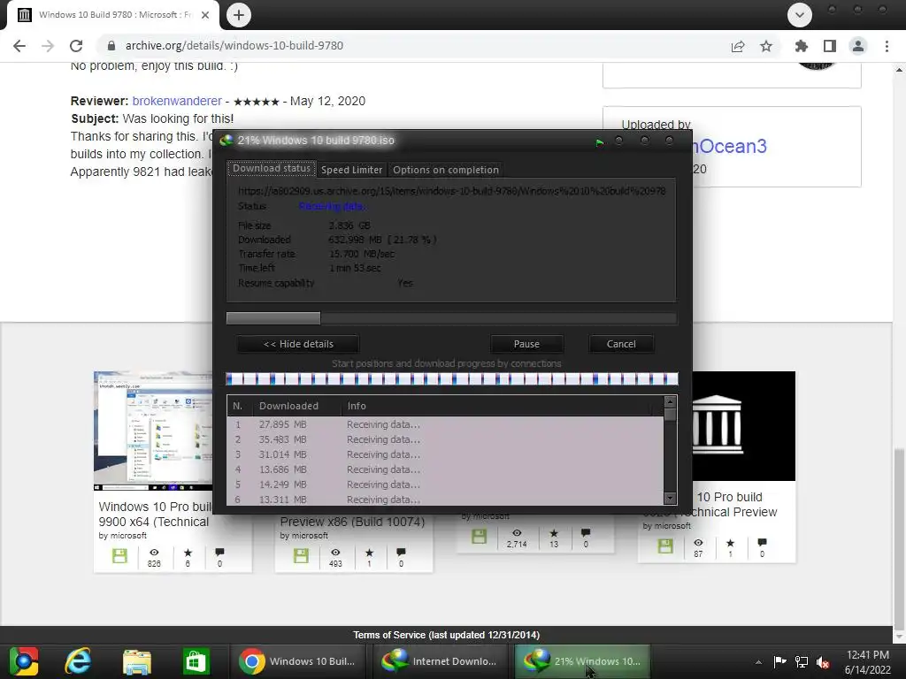
Task: Click Hide details button
Action: (x=298, y=344)
